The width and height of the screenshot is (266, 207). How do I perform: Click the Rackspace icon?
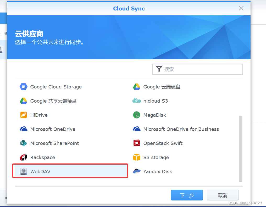24,157
